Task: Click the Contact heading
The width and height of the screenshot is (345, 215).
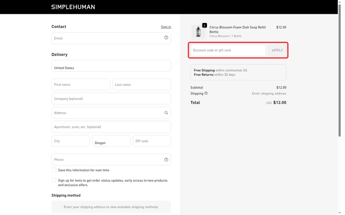Action: tap(59, 27)
